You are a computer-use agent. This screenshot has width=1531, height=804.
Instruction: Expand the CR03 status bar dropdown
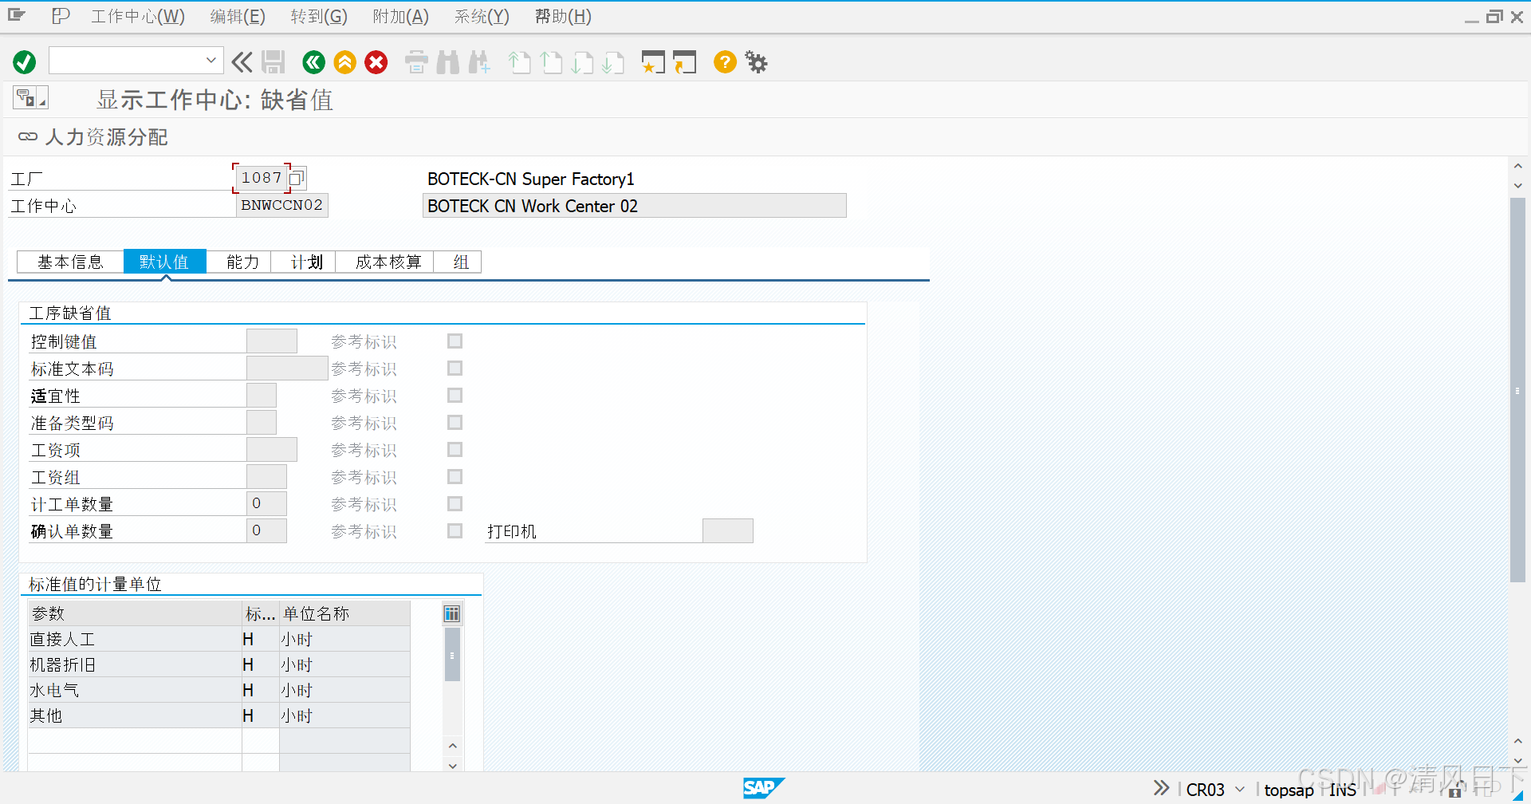pyautogui.click(x=1240, y=789)
